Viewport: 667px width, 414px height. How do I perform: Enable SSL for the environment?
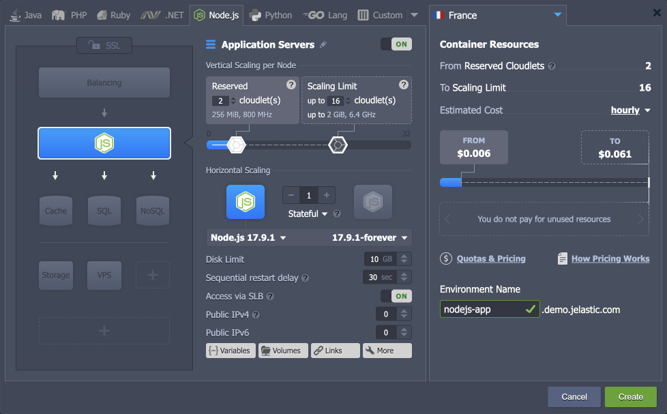(x=104, y=46)
